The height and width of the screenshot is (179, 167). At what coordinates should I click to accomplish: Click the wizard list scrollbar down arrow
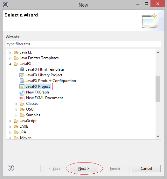[x=158, y=136]
